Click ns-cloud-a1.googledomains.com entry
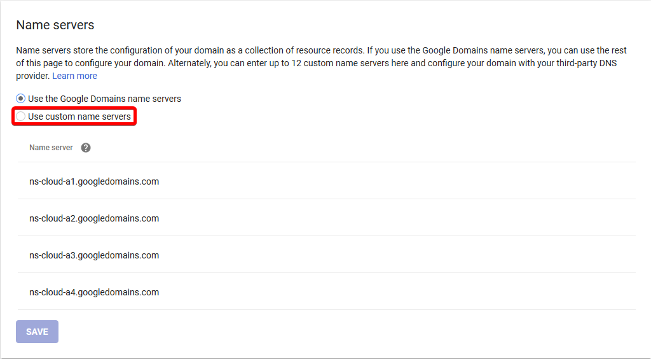This screenshot has width=651, height=359. (x=94, y=181)
